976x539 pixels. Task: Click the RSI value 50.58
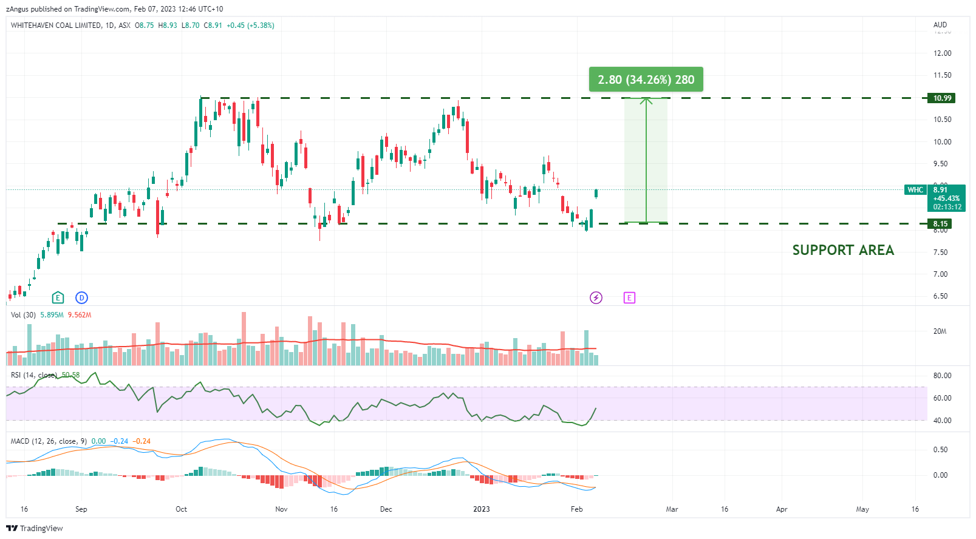[x=70, y=375]
